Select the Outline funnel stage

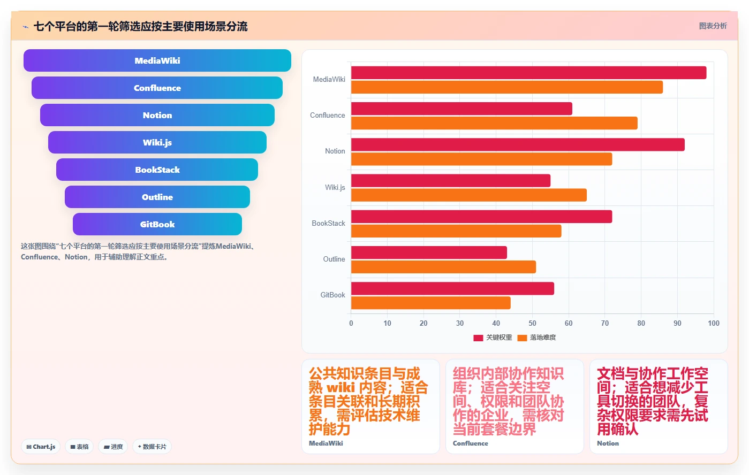(157, 197)
